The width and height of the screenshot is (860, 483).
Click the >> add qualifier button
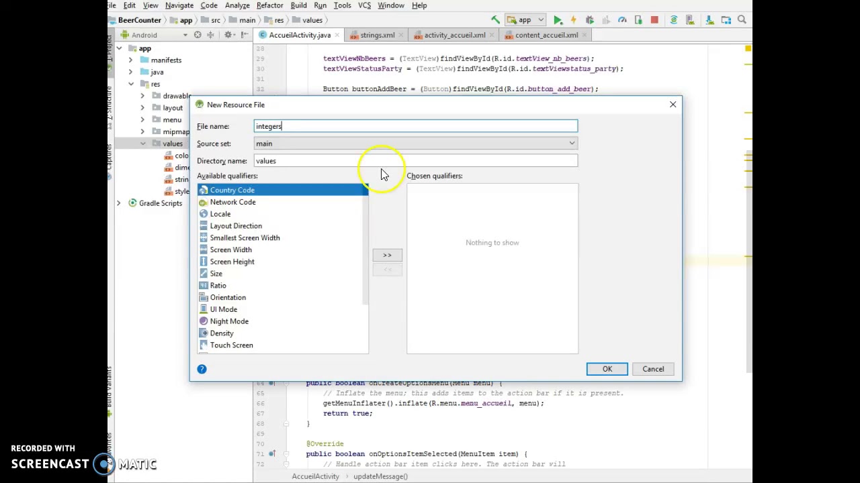click(387, 255)
